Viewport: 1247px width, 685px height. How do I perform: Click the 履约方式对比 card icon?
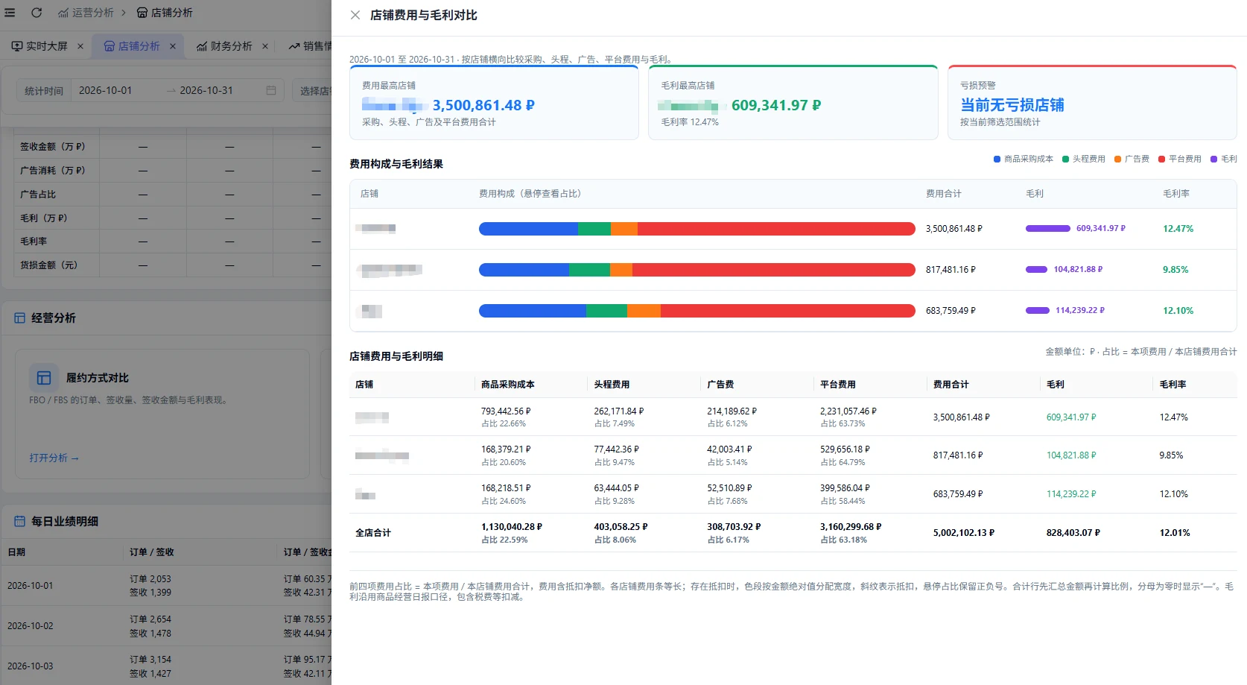point(44,378)
